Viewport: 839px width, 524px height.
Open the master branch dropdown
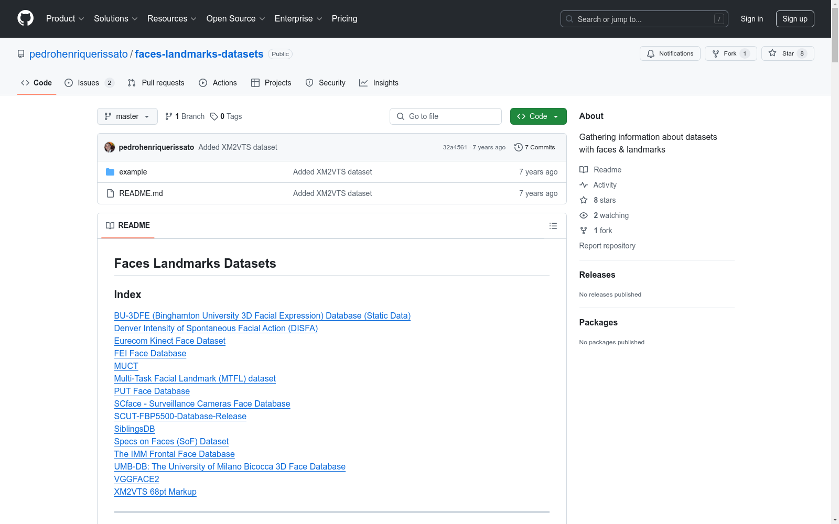tap(127, 116)
